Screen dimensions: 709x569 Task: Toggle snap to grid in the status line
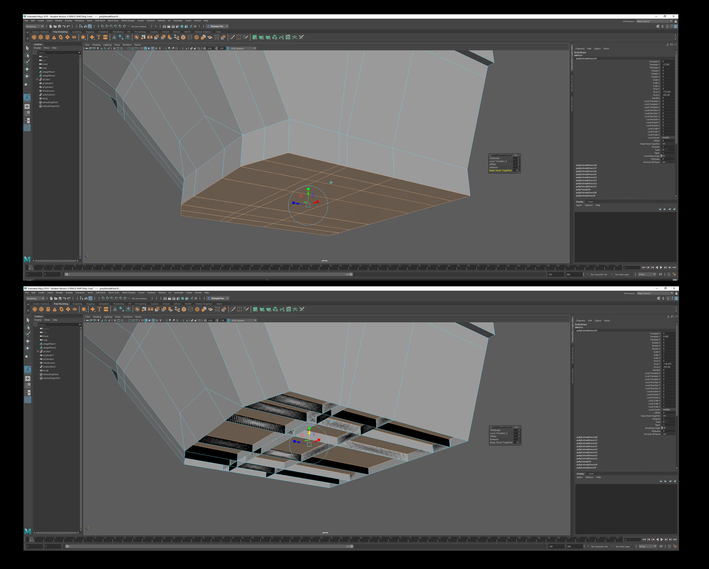tap(103, 27)
